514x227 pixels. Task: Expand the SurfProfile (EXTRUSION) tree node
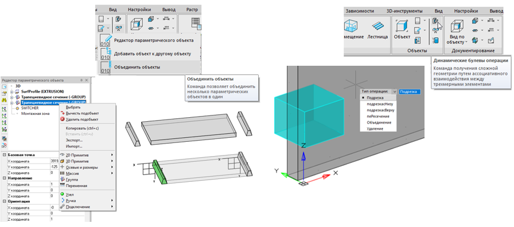[12, 91]
